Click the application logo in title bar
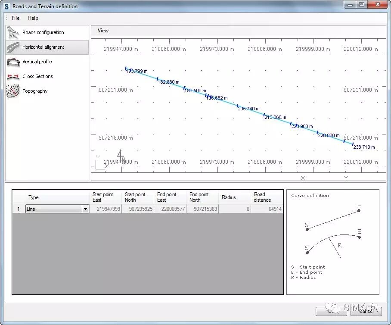 tap(6, 6)
